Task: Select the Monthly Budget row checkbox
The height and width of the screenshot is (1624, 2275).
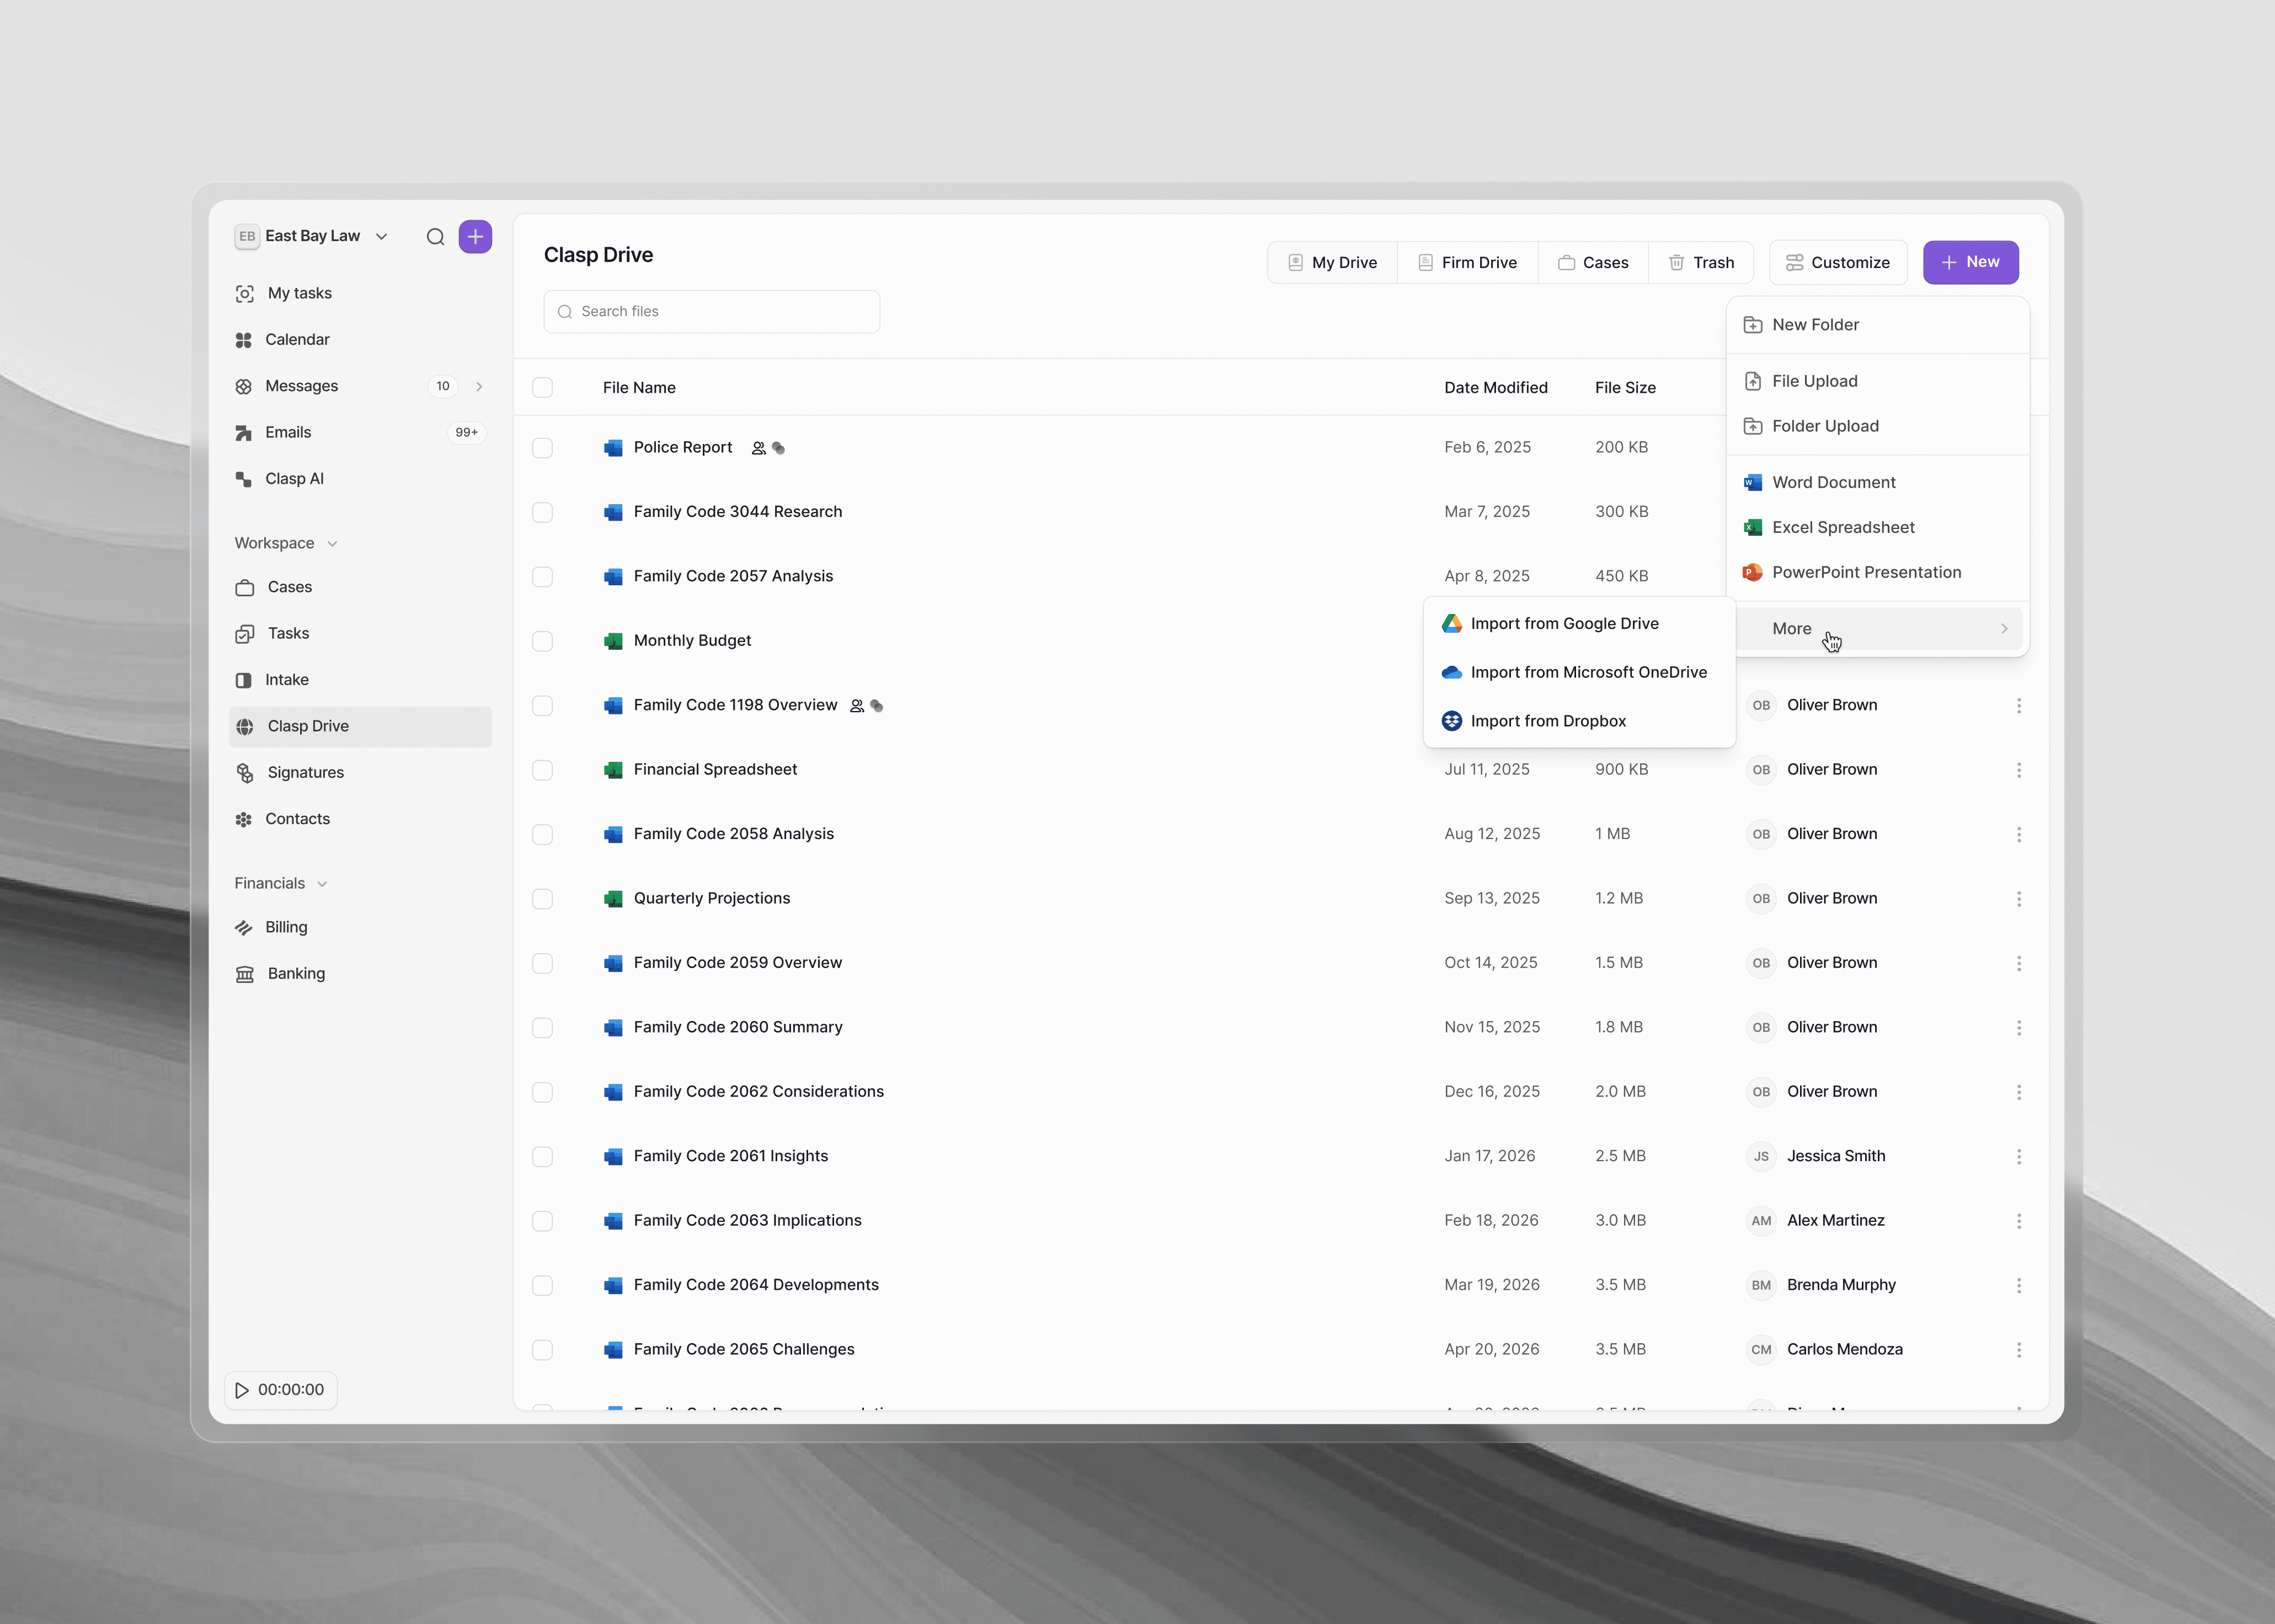Action: 543,641
